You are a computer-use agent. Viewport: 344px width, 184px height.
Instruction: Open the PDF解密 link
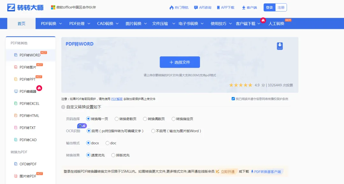point(117,99)
